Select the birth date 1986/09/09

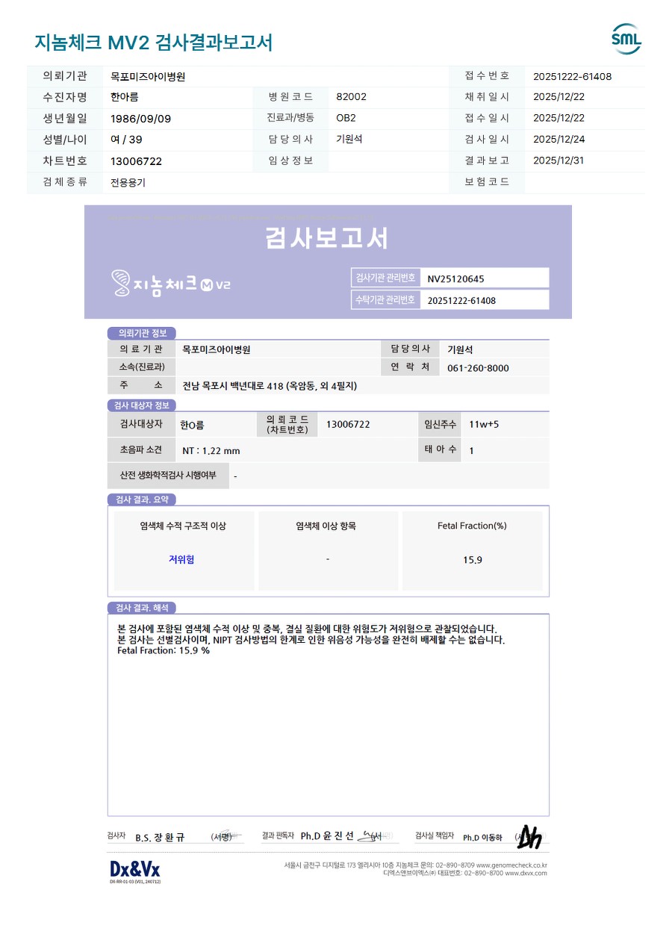[140, 119]
